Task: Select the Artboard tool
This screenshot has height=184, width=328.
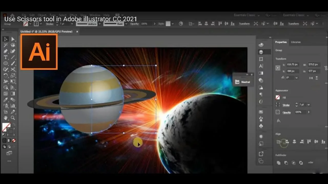Action: pyautogui.click(x=6, y=112)
